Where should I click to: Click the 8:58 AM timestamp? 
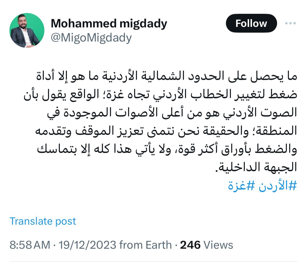tap(30, 245)
